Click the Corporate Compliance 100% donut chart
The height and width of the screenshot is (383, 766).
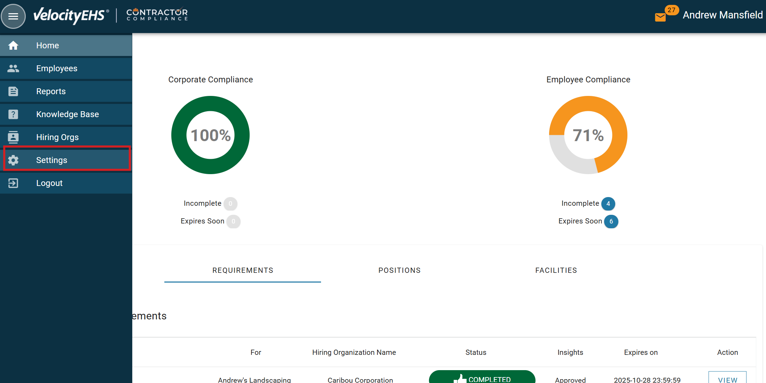pyautogui.click(x=210, y=135)
